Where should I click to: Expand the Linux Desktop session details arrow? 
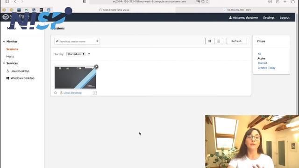pos(95,93)
